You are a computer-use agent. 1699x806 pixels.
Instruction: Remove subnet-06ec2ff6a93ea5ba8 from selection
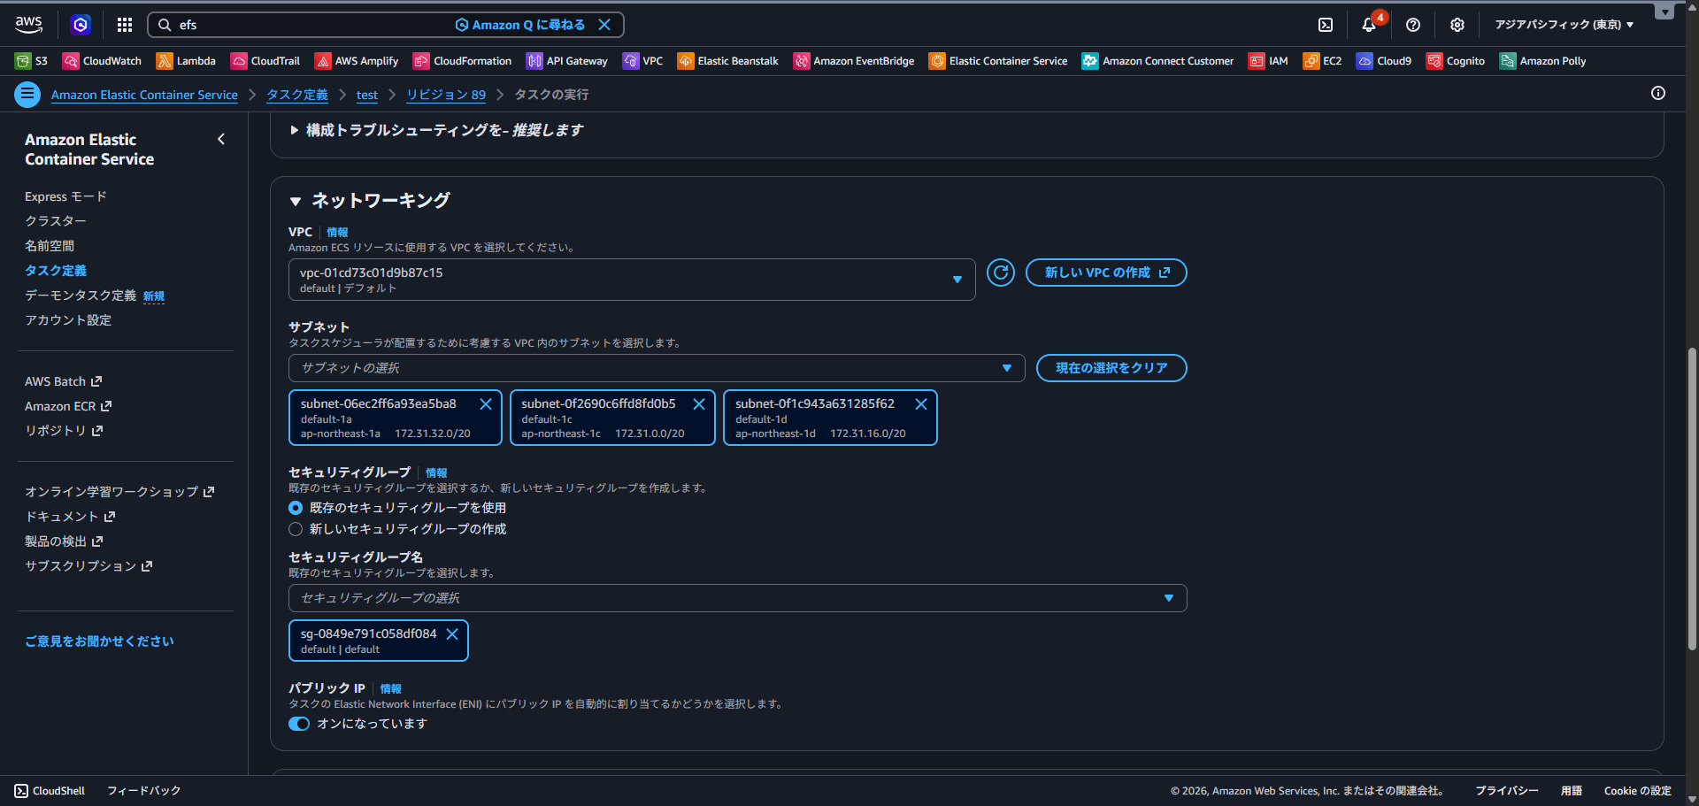[x=486, y=404]
